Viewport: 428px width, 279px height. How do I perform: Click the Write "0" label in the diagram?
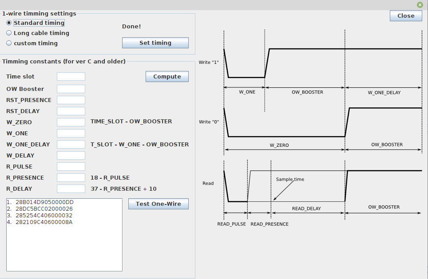pyautogui.click(x=209, y=122)
